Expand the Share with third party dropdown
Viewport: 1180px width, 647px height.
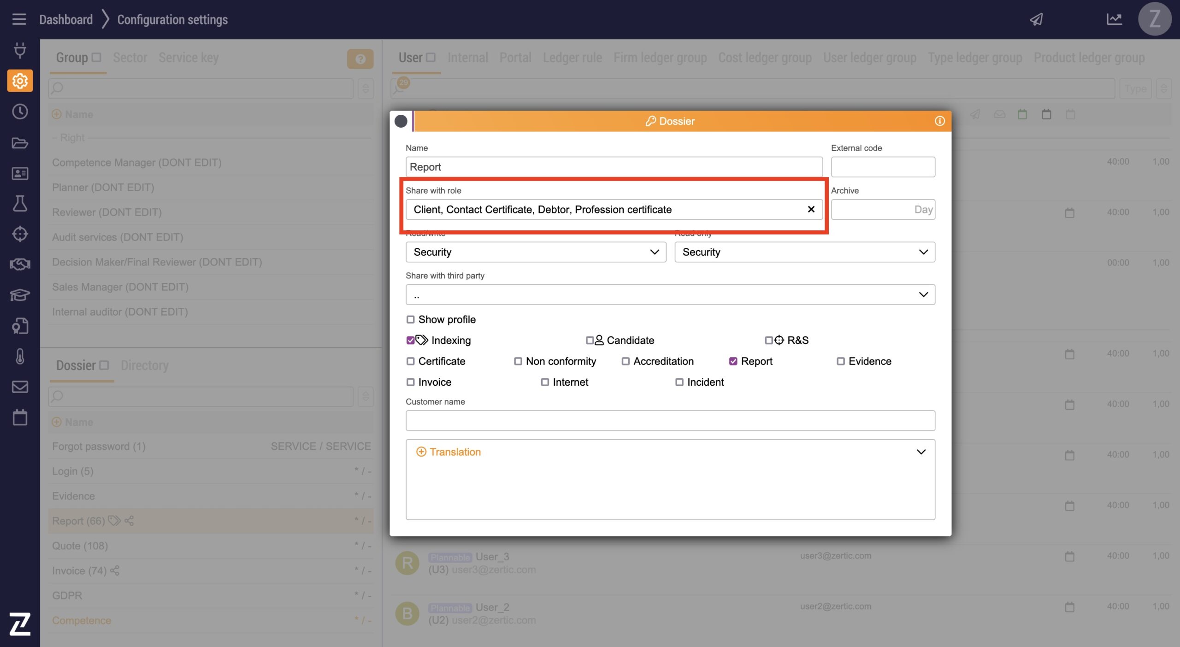point(670,294)
